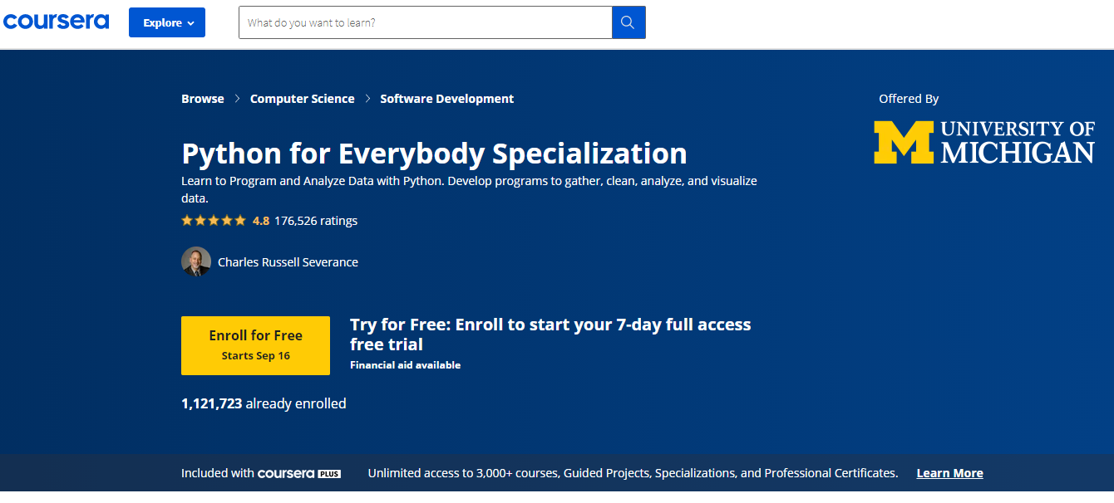This screenshot has width=1114, height=503.
Task: Click the Financial aid available link
Action: click(x=405, y=365)
